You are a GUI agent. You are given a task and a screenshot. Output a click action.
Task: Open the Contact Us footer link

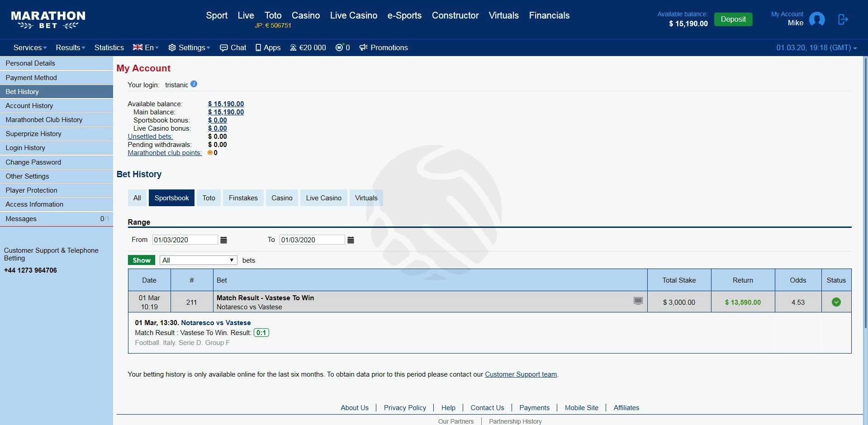coord(487,408)
